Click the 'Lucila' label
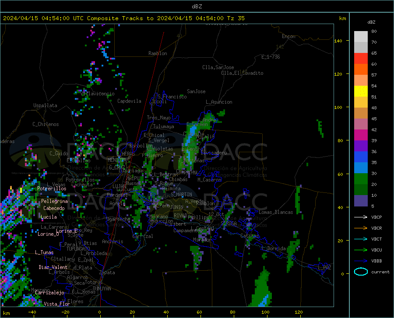This screenshot has height=318, width=394. coord(49,217)
